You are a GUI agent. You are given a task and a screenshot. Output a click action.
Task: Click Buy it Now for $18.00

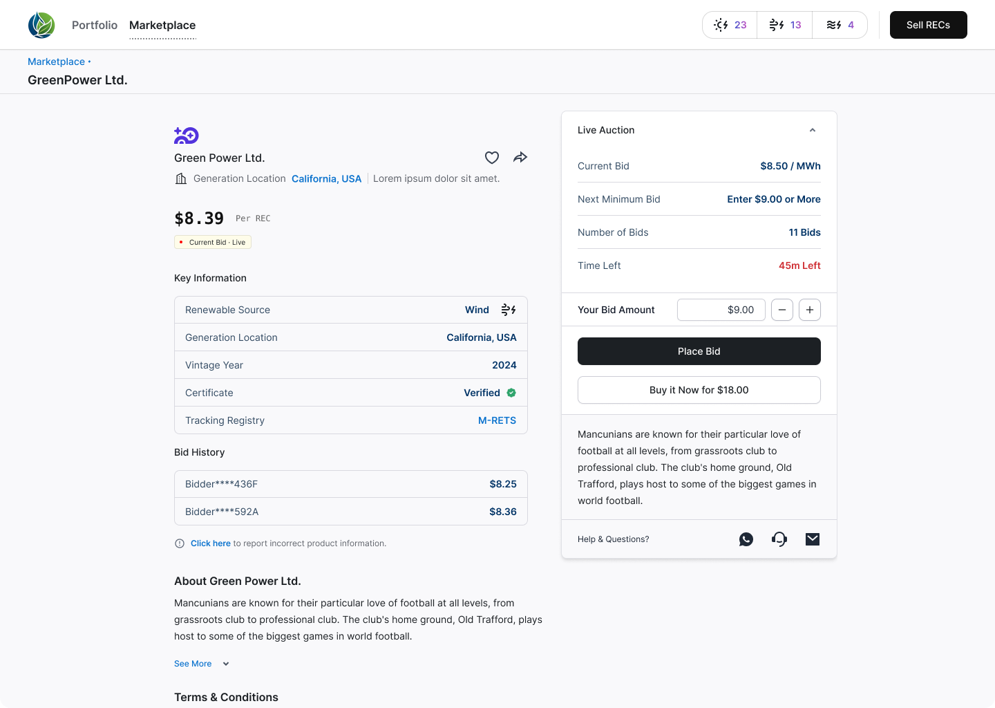coord(699,390)
